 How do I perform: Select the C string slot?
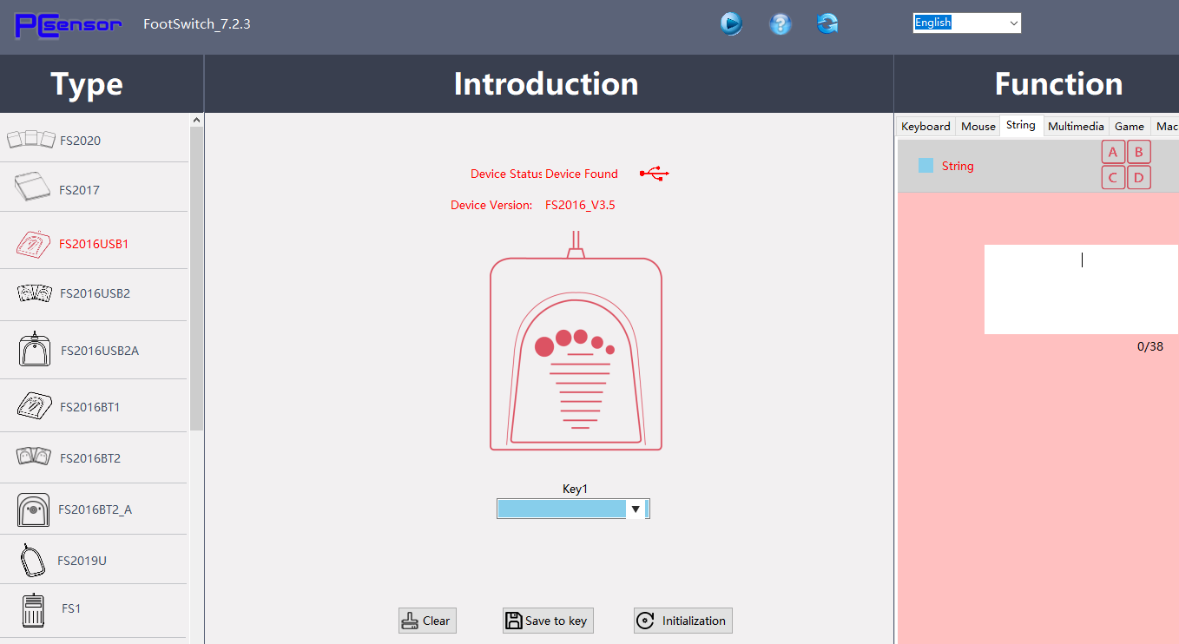(x=1113, y=178)
